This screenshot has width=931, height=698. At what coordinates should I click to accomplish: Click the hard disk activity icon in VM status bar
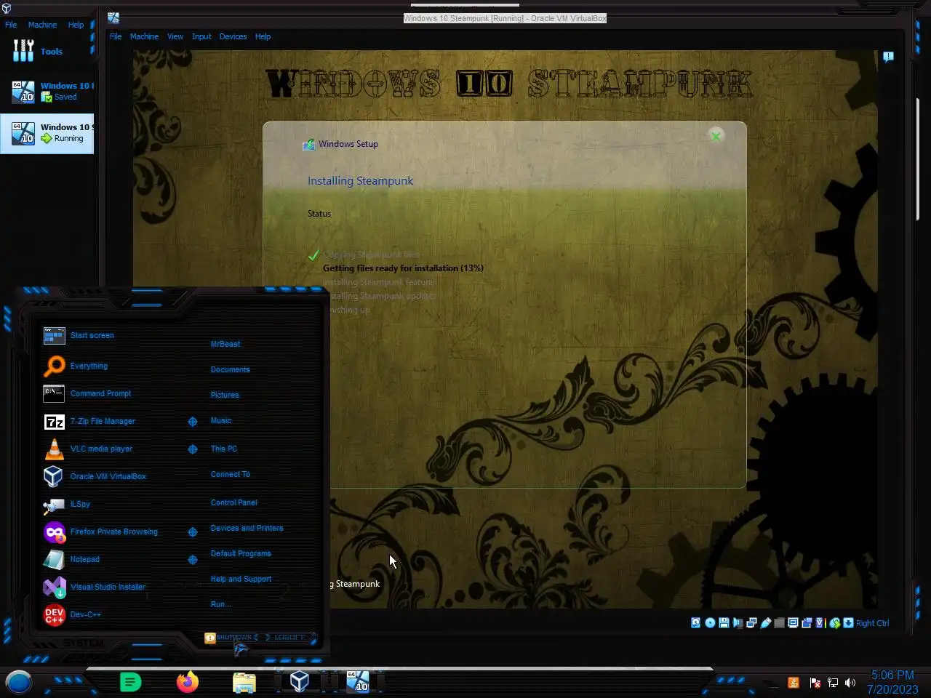(x=695, y=622)
